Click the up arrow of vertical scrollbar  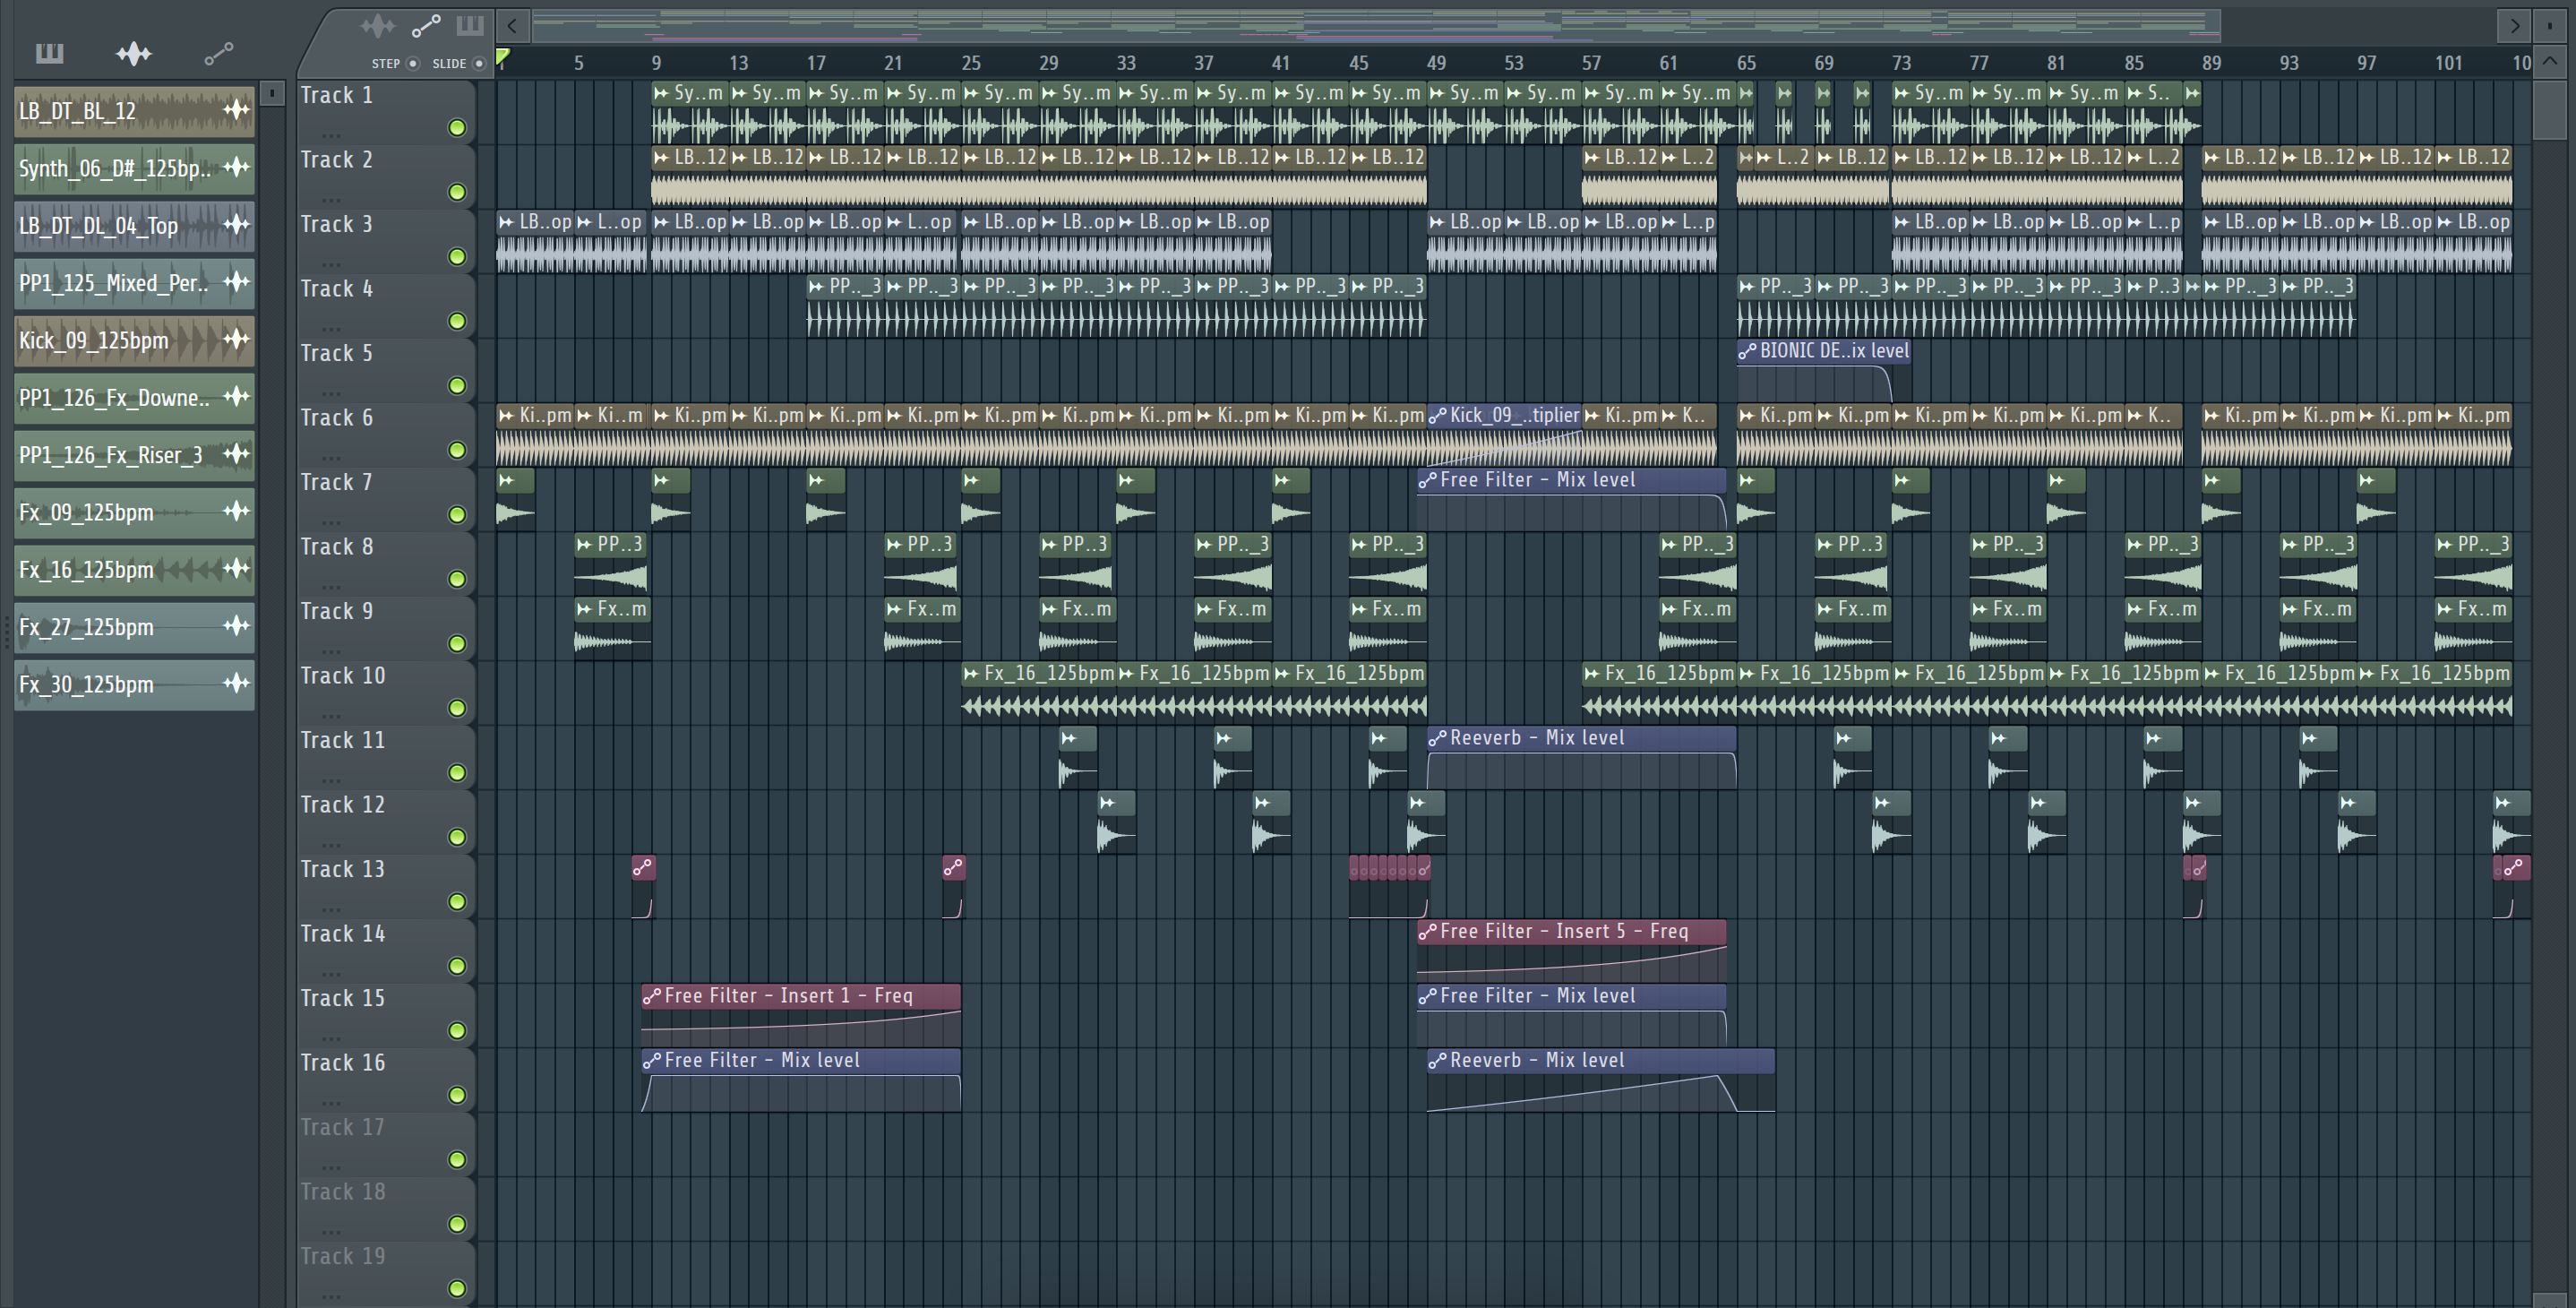[2550, 61]
